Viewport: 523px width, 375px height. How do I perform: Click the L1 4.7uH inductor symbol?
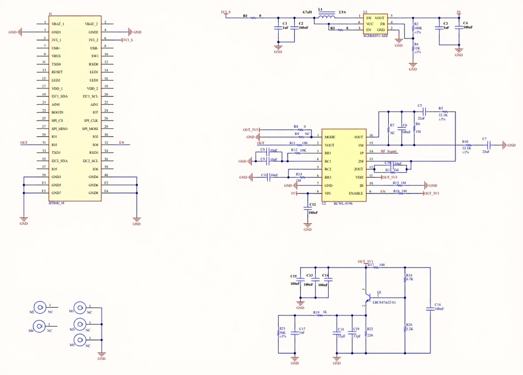[326, 18]
